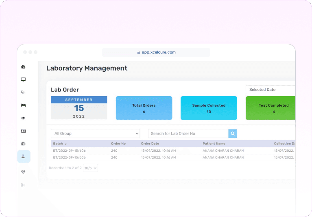The image size is (312, 217).
Task: Select second row batch BT/2022-09-15/606
Action: [x=69, y=157]
